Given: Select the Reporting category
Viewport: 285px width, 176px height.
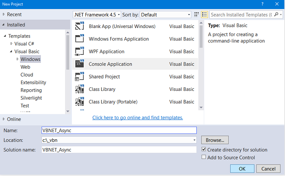Looking at the screenshot, I should pyautogui.click(x=31, y=90).
